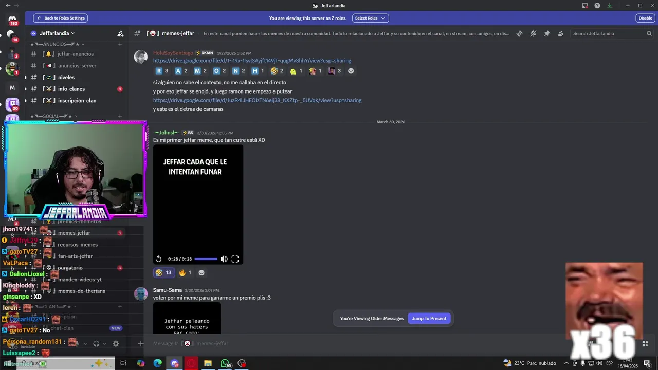Open the first Google Drive link
Image resolution: width=658 pixels, height=370 pixels.
[x=252, y=61]
